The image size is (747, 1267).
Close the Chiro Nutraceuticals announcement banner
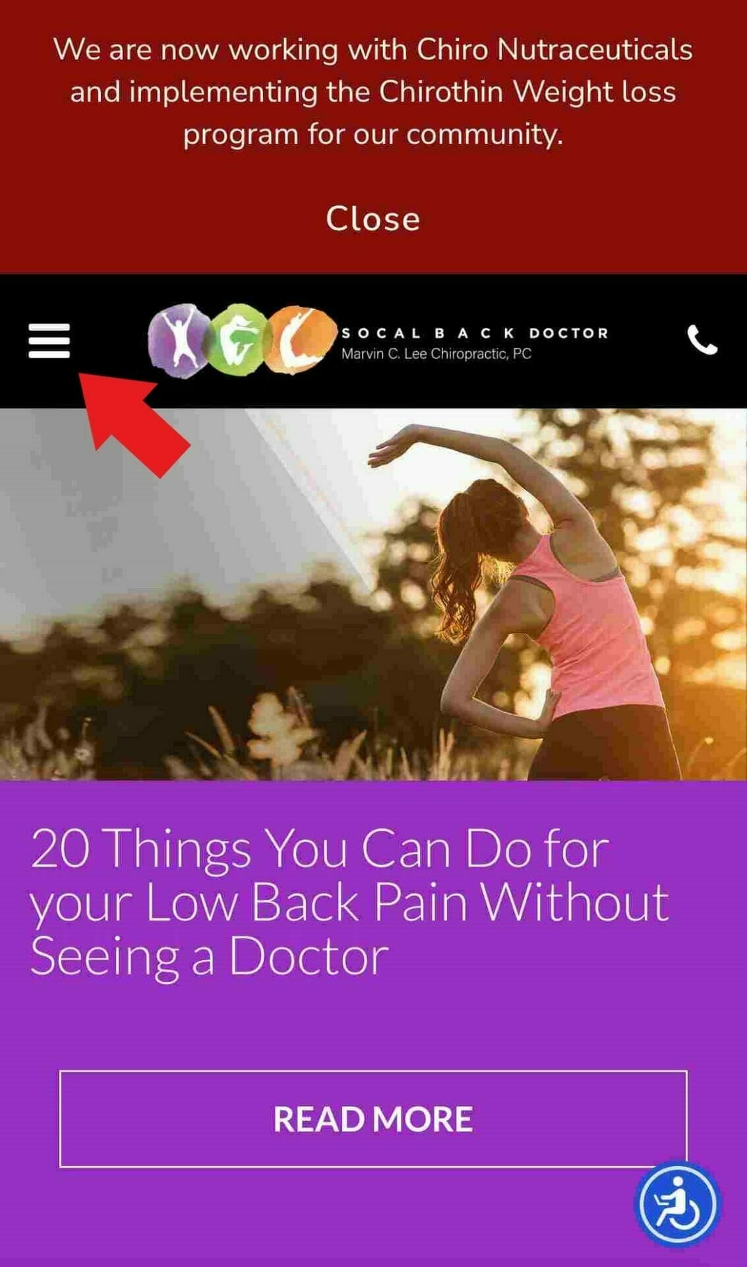click(373, 218)
